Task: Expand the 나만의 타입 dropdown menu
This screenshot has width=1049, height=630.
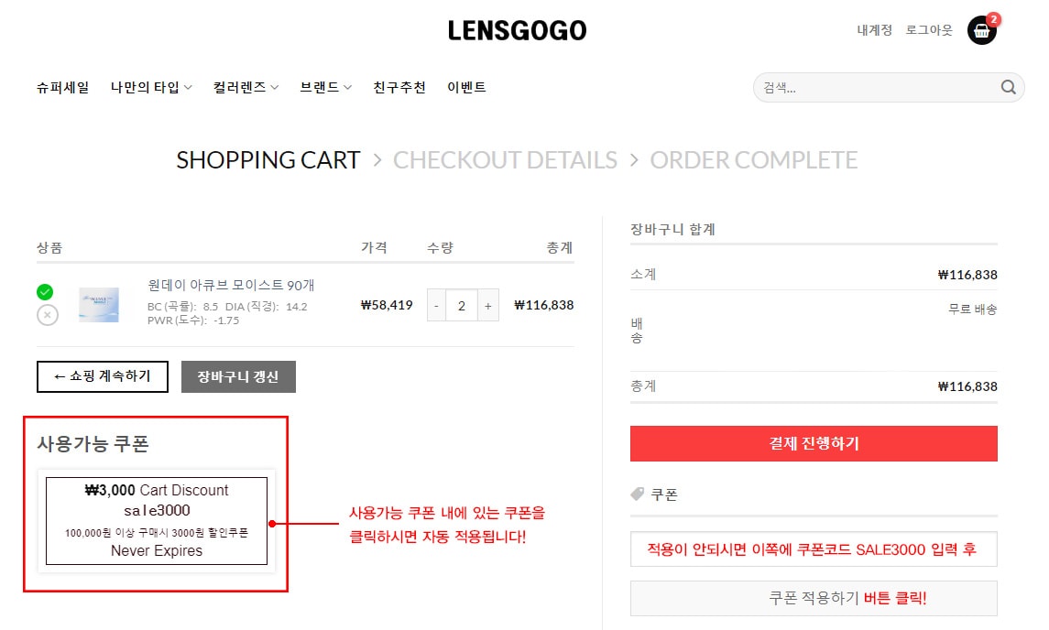Action: click(151, 88)
